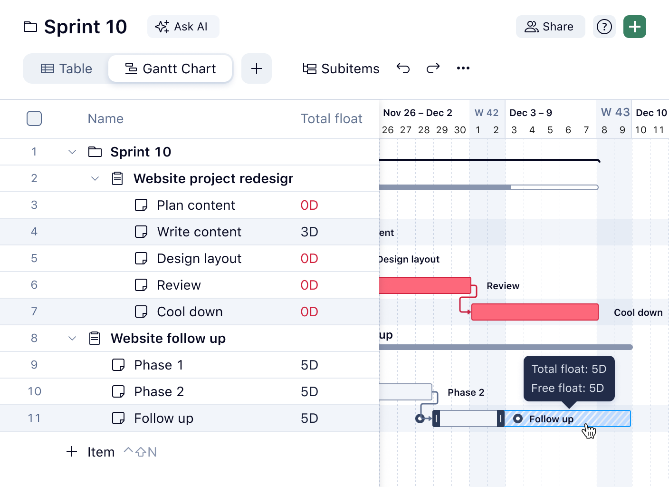Click the Website project redesign progress bar
The height and width of the screenshot is (487, 669).
[488, 187]
